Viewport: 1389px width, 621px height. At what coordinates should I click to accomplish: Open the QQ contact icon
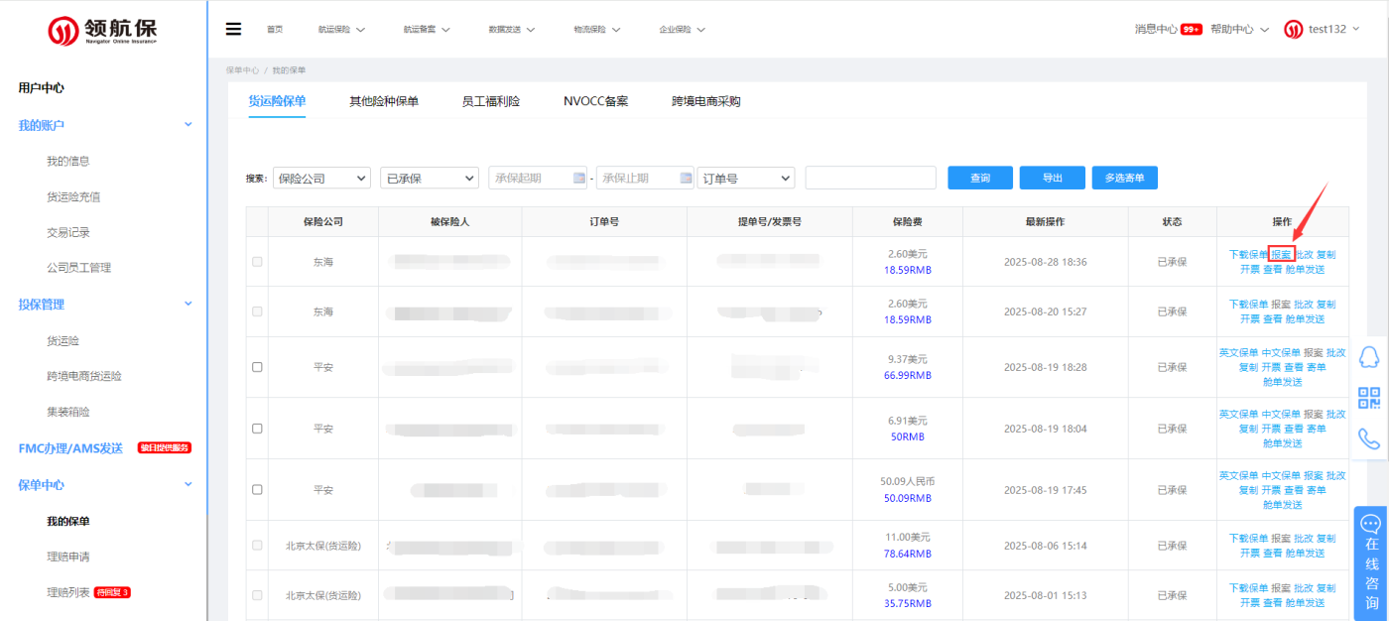click(x=1369, y=357)
